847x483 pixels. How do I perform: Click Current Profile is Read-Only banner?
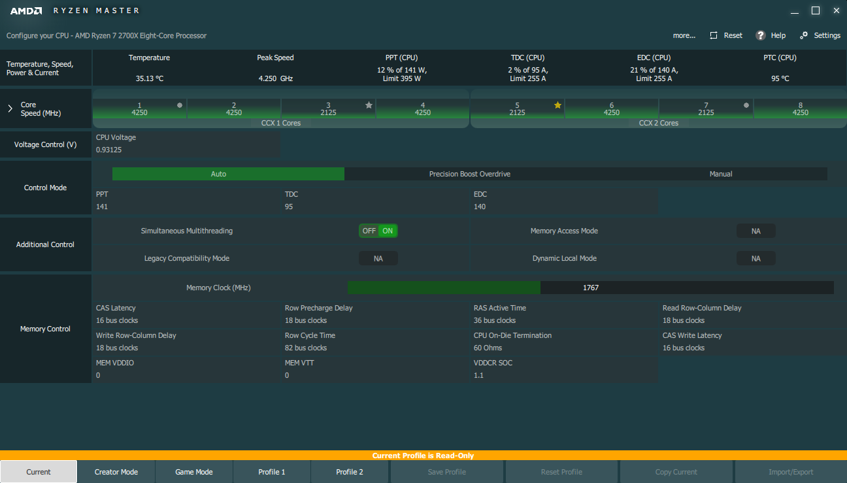pyautogui.click(x=423, y=456)
